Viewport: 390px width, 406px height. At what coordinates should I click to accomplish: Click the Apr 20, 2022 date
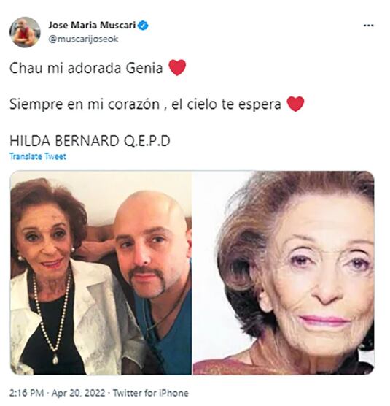78,393
